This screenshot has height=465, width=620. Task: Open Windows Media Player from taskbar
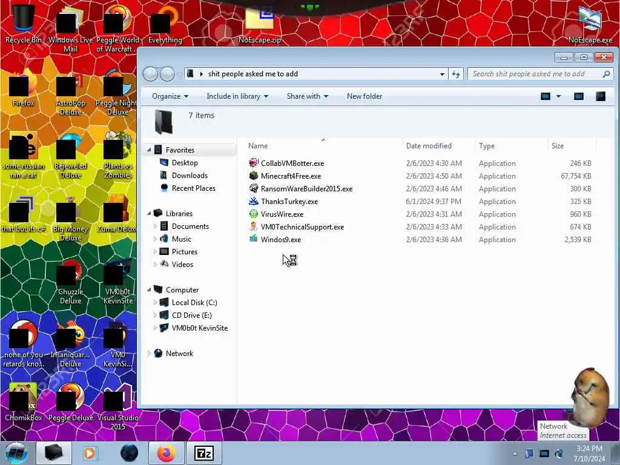[90, 453]
